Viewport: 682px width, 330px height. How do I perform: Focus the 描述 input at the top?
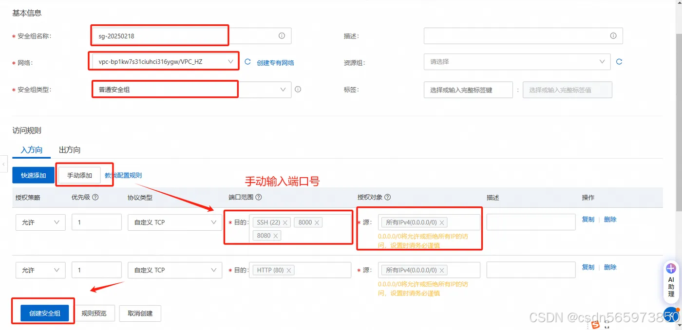point(523,36)
